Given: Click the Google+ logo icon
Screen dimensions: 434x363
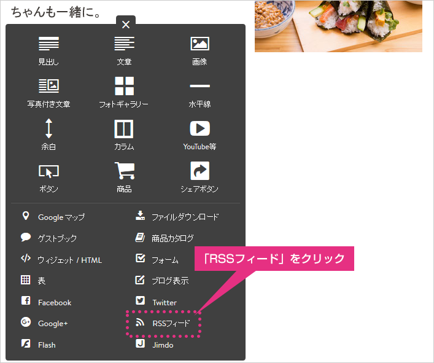Looking at the screenshot, I should 26,322.
